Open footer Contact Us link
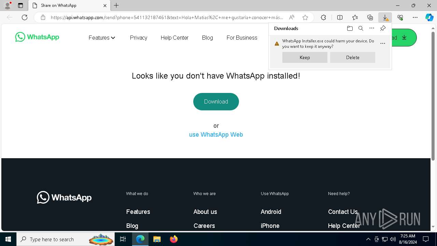Viewport: 437px width, 246px height. click(343, 212)
